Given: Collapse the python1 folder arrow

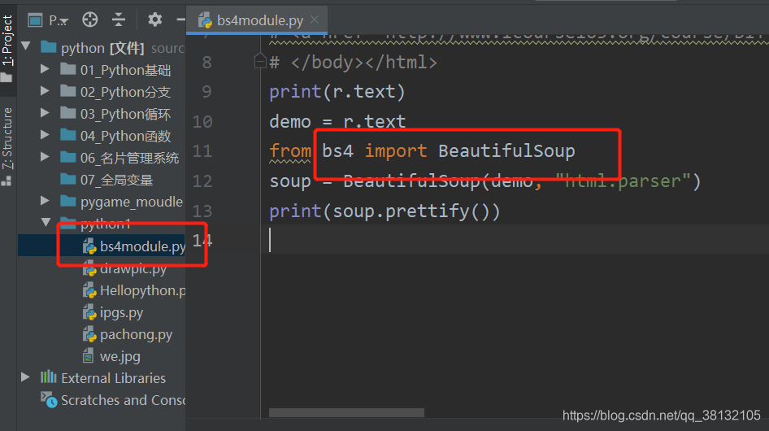Looking at the screenshot, I should 46,222.
